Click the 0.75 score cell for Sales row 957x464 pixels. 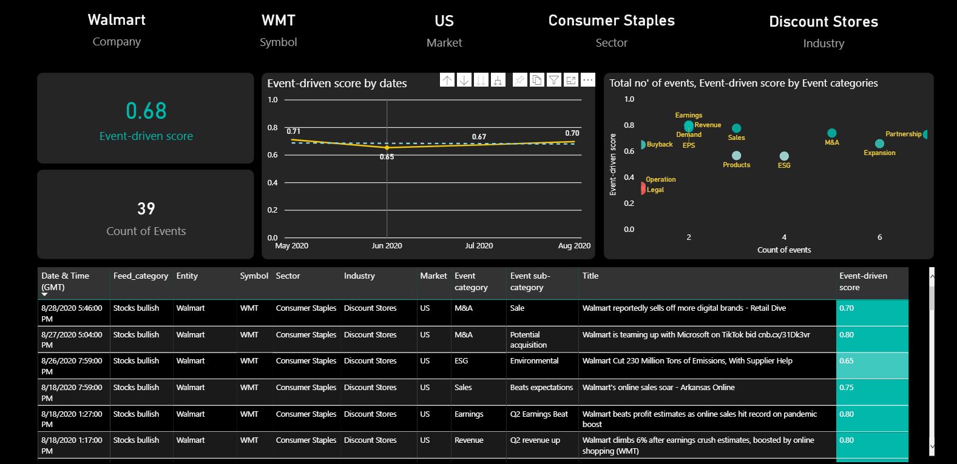pos(872,393)
